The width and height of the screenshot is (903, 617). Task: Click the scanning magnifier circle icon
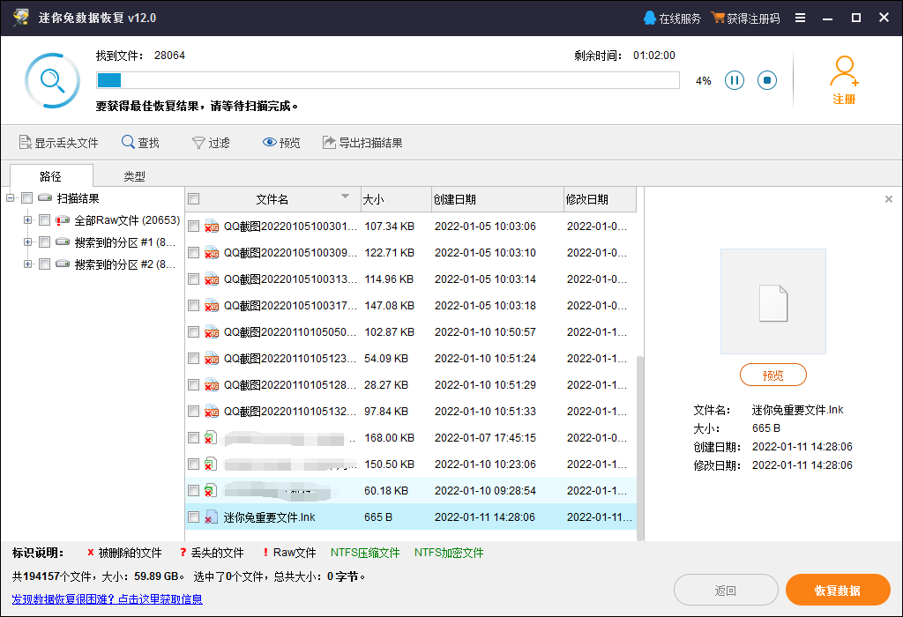click(x=52, y=80)
